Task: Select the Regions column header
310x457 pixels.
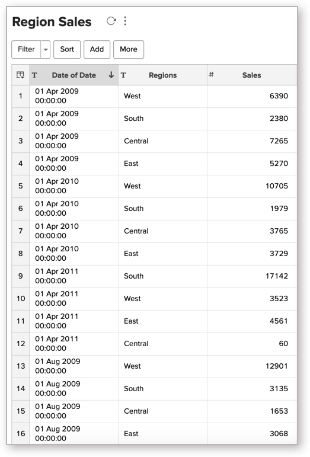Action: point(162,75)
